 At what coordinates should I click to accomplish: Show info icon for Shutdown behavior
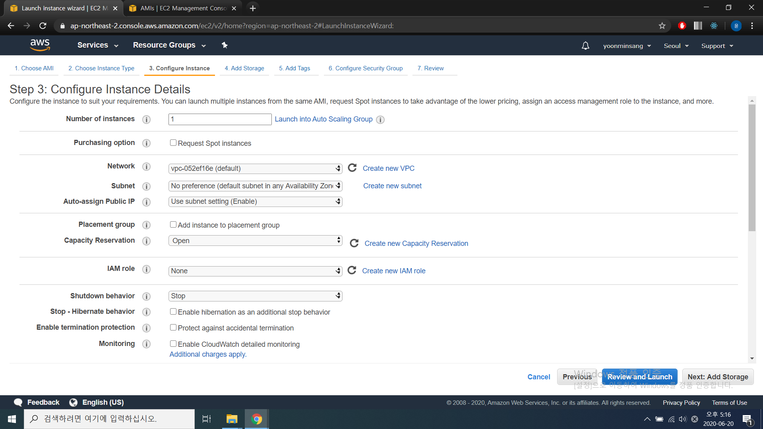(146, 296)
